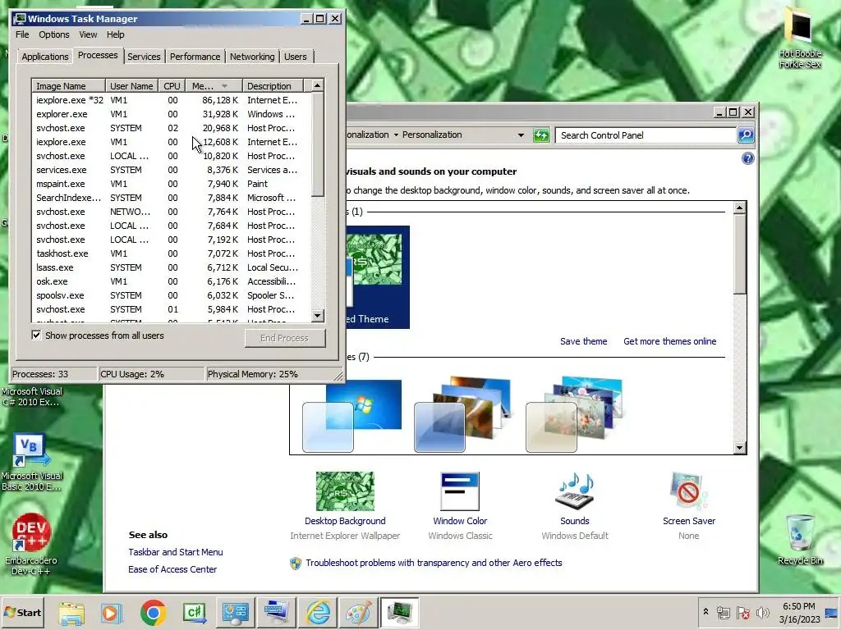
Task: Launch Windows Media Player from taskbar
Action: (112, 612)
